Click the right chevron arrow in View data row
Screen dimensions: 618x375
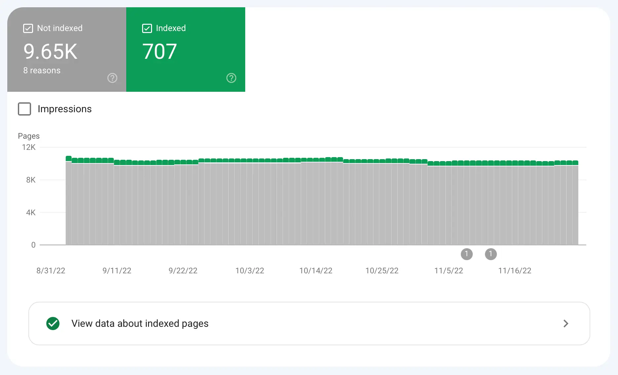(x=566, y=324)
